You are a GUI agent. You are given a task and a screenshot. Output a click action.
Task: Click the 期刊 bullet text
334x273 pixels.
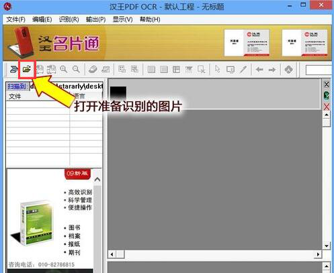pos(75,253)
